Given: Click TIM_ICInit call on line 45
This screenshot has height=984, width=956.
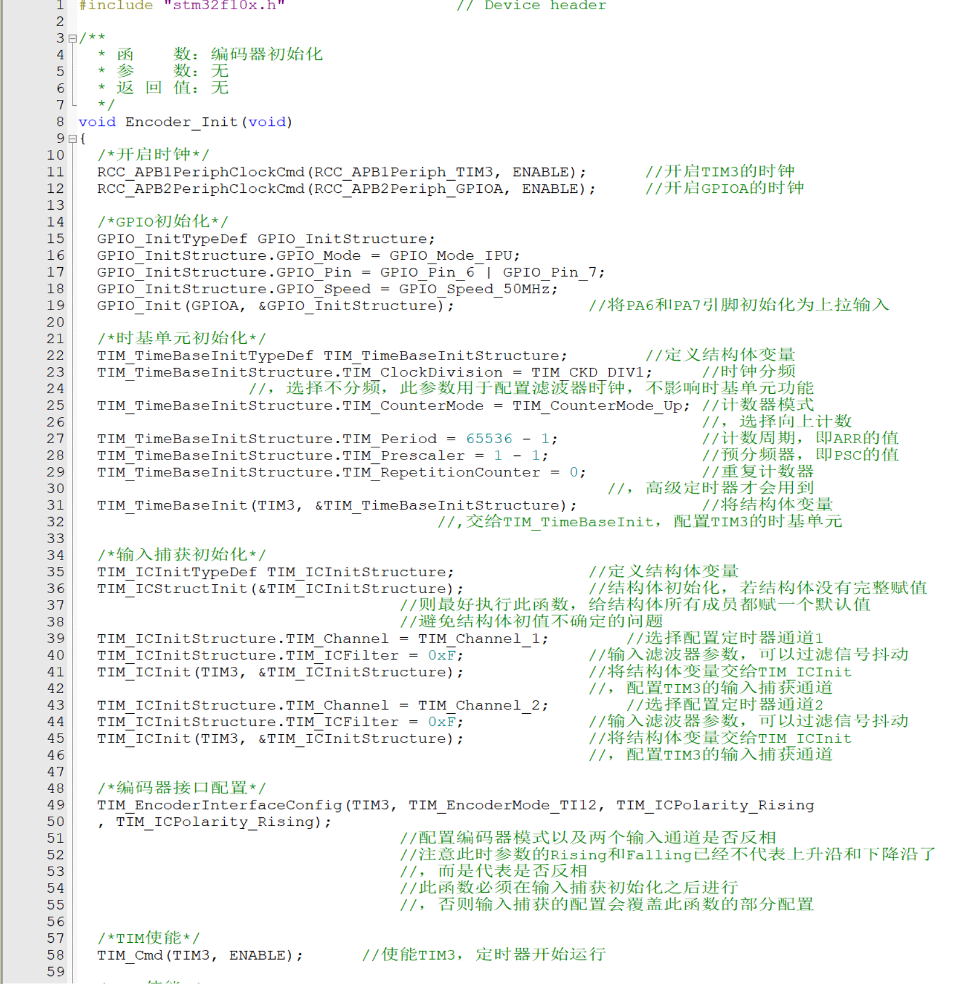Looking at the screenshot, I should [143, 739].
